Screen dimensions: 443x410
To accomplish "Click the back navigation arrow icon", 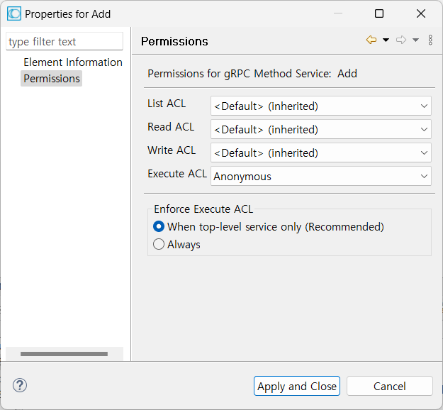I will click(x=371, y=40).
